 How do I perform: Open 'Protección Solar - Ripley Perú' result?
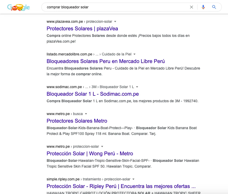[121, 186]
